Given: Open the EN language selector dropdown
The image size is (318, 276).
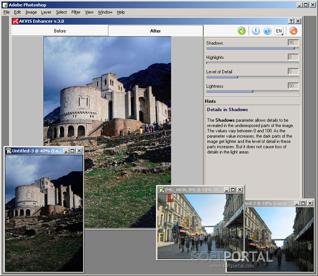Looking at the screenshot, I should (x=279, y=31).
